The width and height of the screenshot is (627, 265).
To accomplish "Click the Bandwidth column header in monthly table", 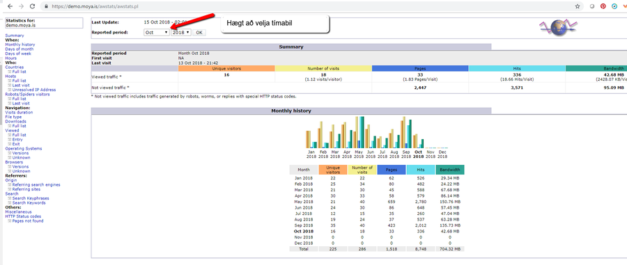I will click(x=450, y=170).
